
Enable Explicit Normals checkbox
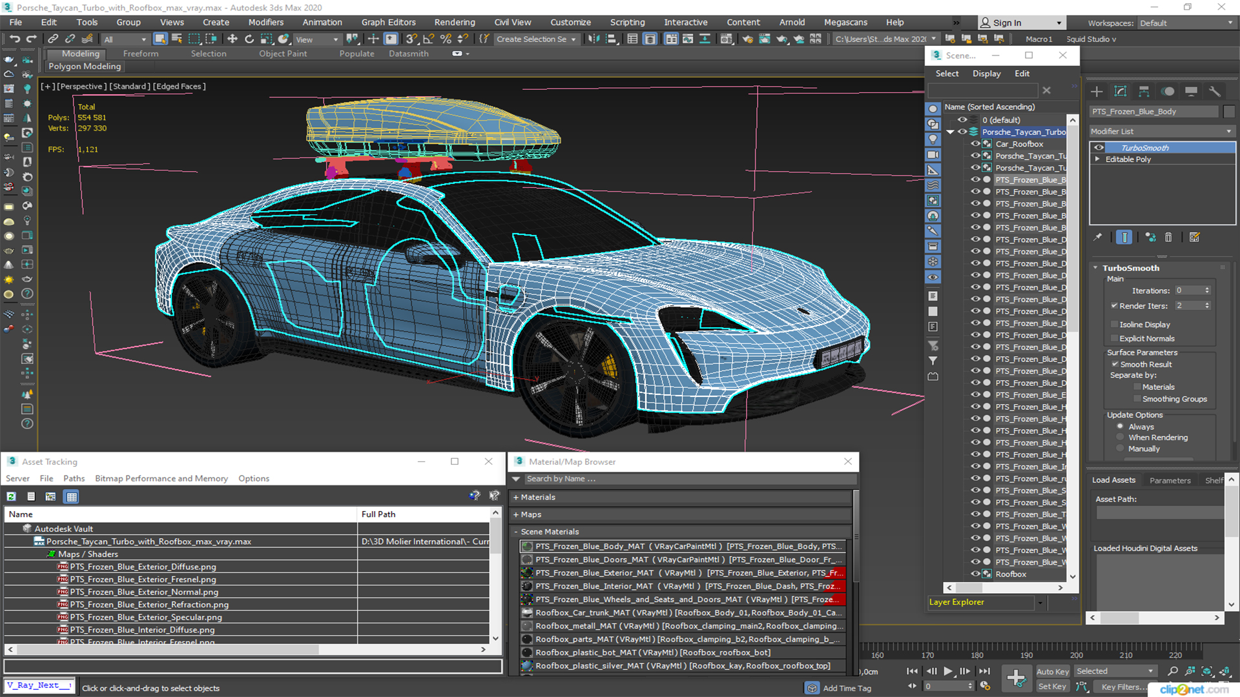pos(1114,338)
